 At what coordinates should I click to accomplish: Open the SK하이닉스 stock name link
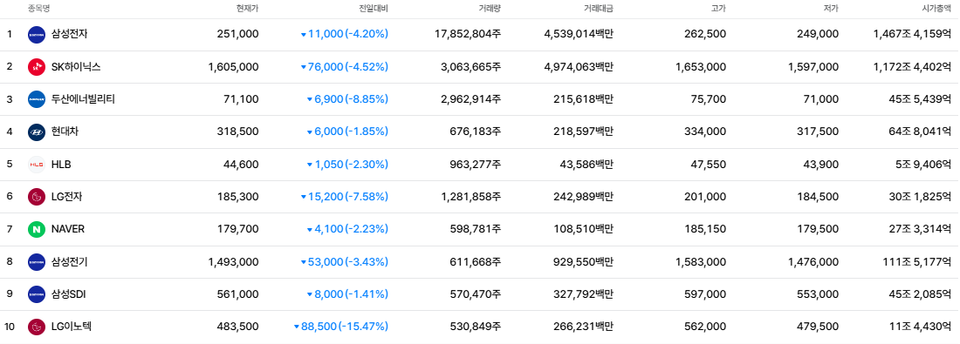[x=76, y=66]
